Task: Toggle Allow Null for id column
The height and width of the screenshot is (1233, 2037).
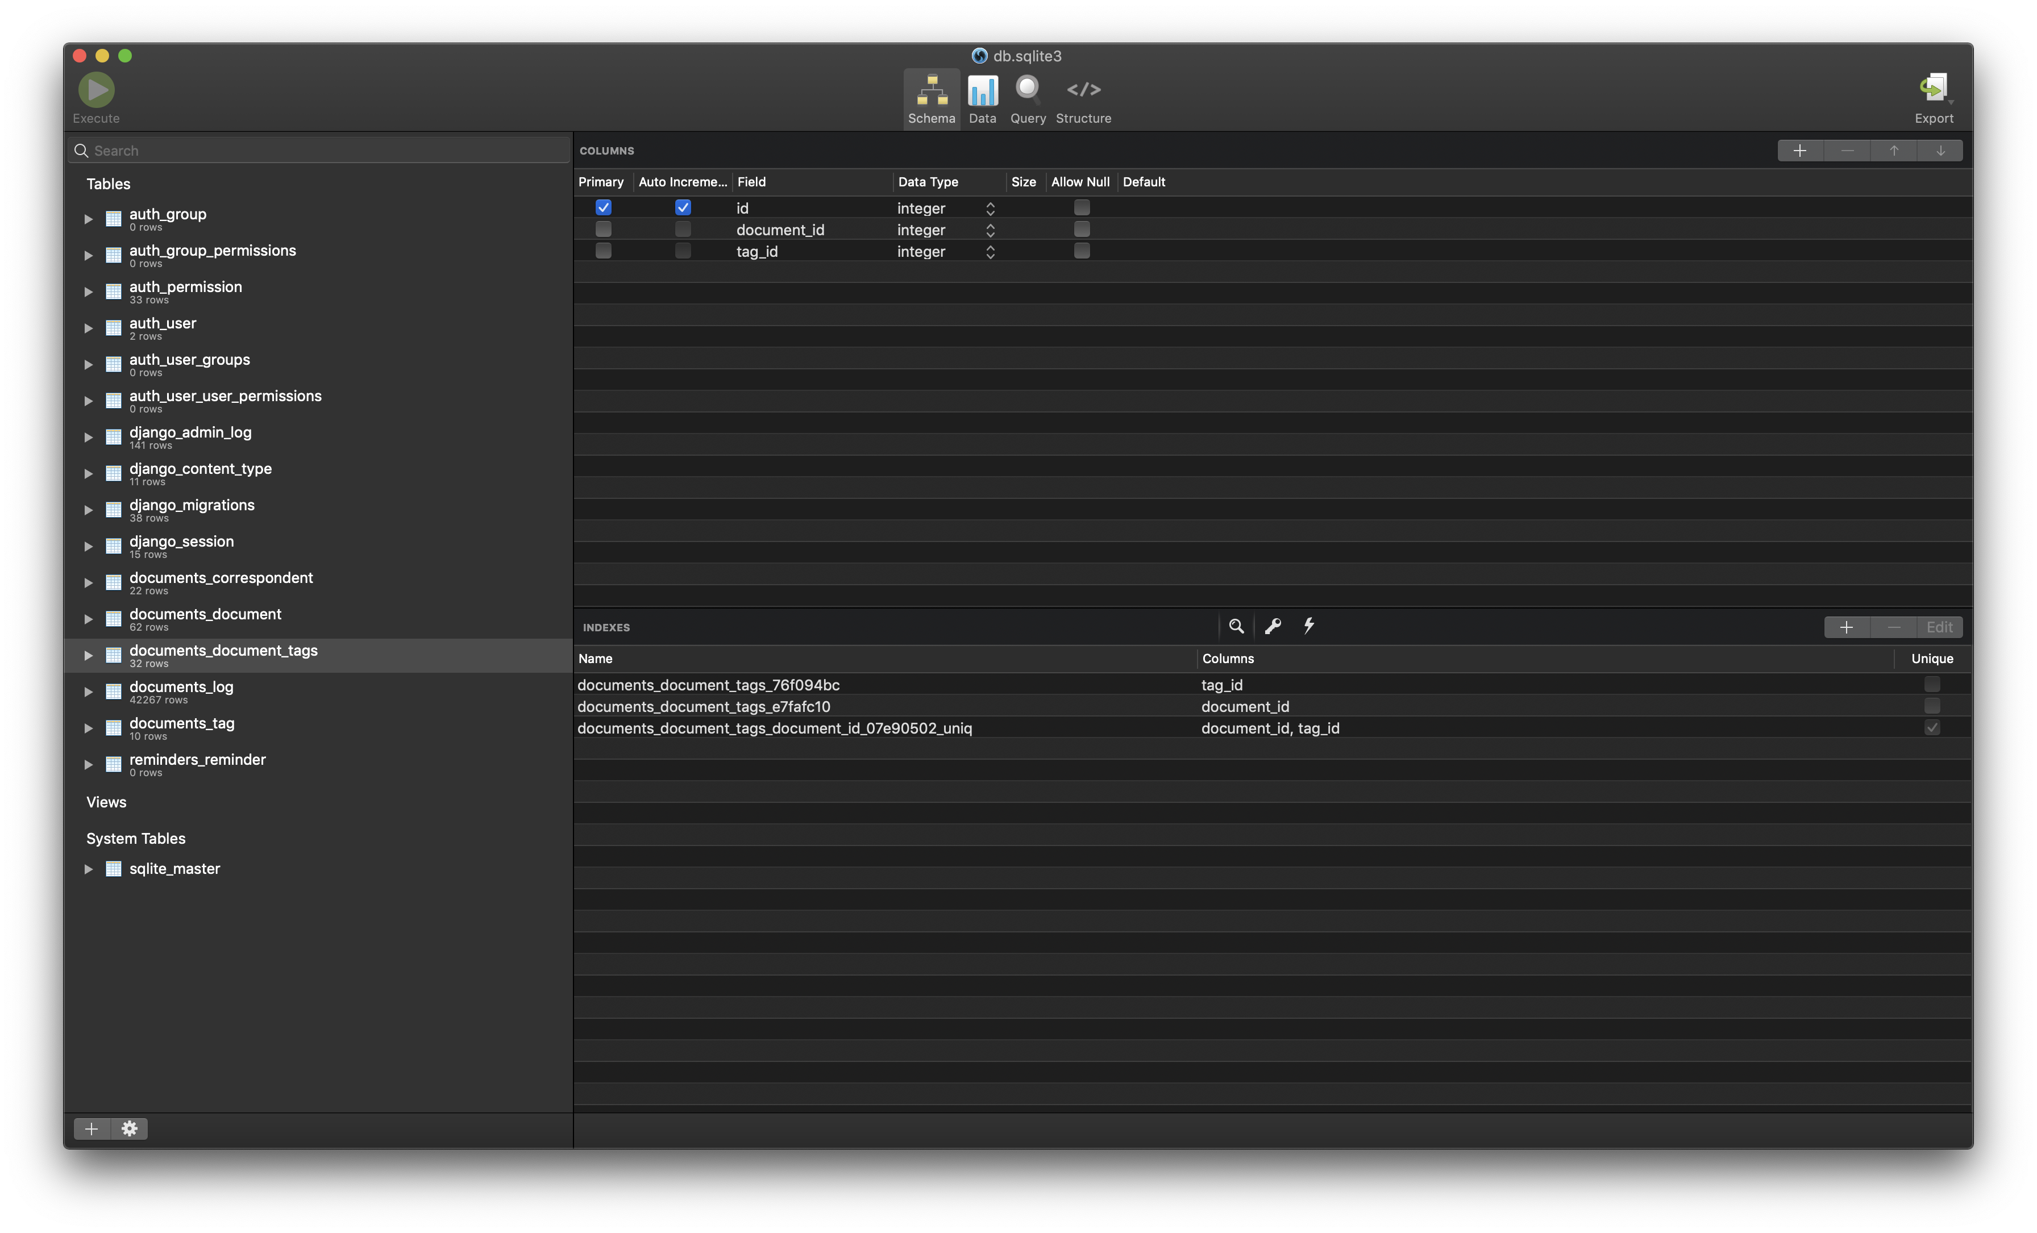Action: pyautogui.click(x=1082, y=207)
